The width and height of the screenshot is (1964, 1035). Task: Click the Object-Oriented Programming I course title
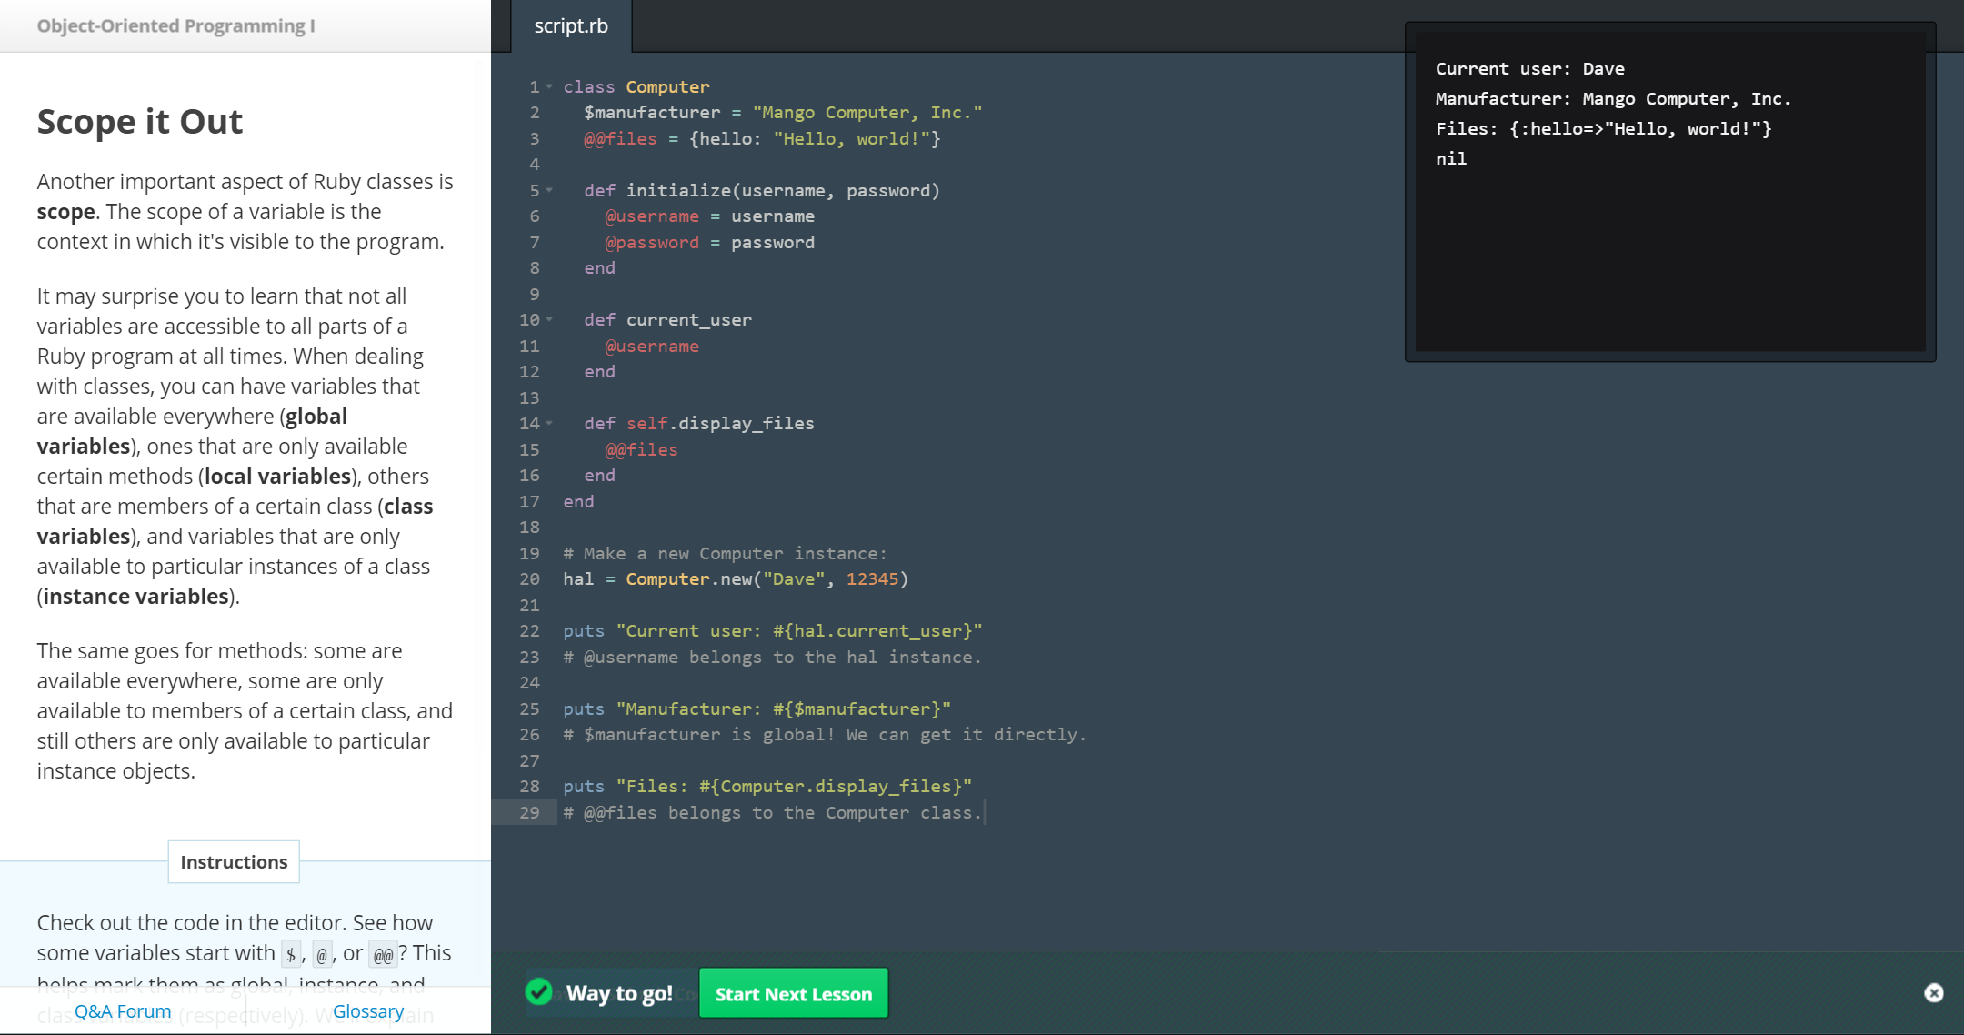pos(175,26)
